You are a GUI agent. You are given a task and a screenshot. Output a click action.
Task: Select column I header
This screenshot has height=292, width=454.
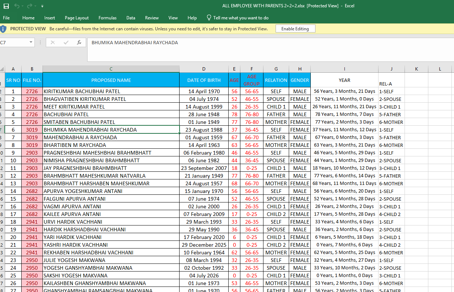click(344, 69)
